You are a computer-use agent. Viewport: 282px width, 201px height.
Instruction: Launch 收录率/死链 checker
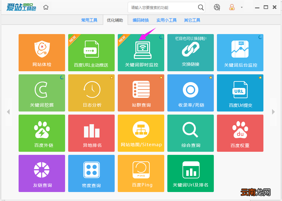click(x=191, y=93)
